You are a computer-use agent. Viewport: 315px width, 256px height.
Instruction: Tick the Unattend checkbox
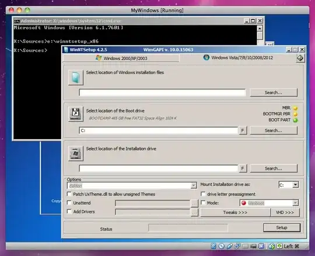[x=69, y=203]
